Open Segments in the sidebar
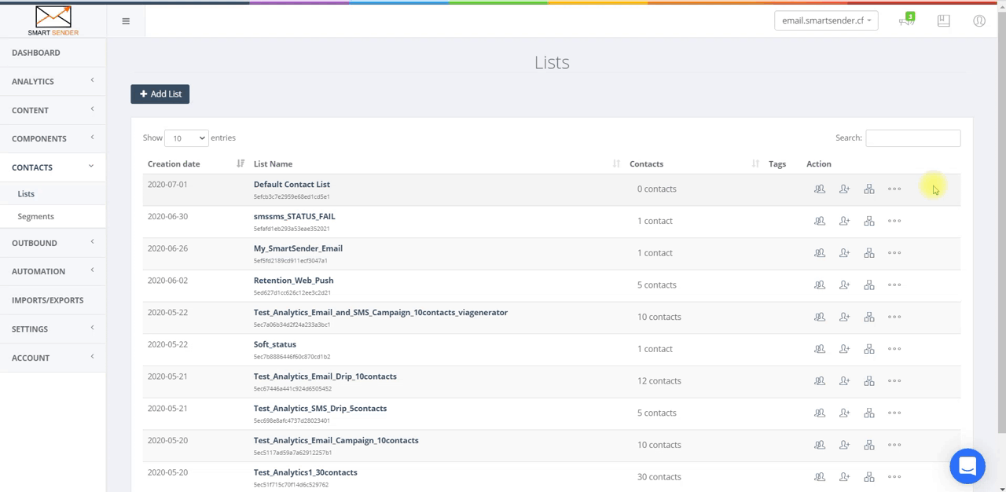The image size is (1006, 492). point(36,216)
